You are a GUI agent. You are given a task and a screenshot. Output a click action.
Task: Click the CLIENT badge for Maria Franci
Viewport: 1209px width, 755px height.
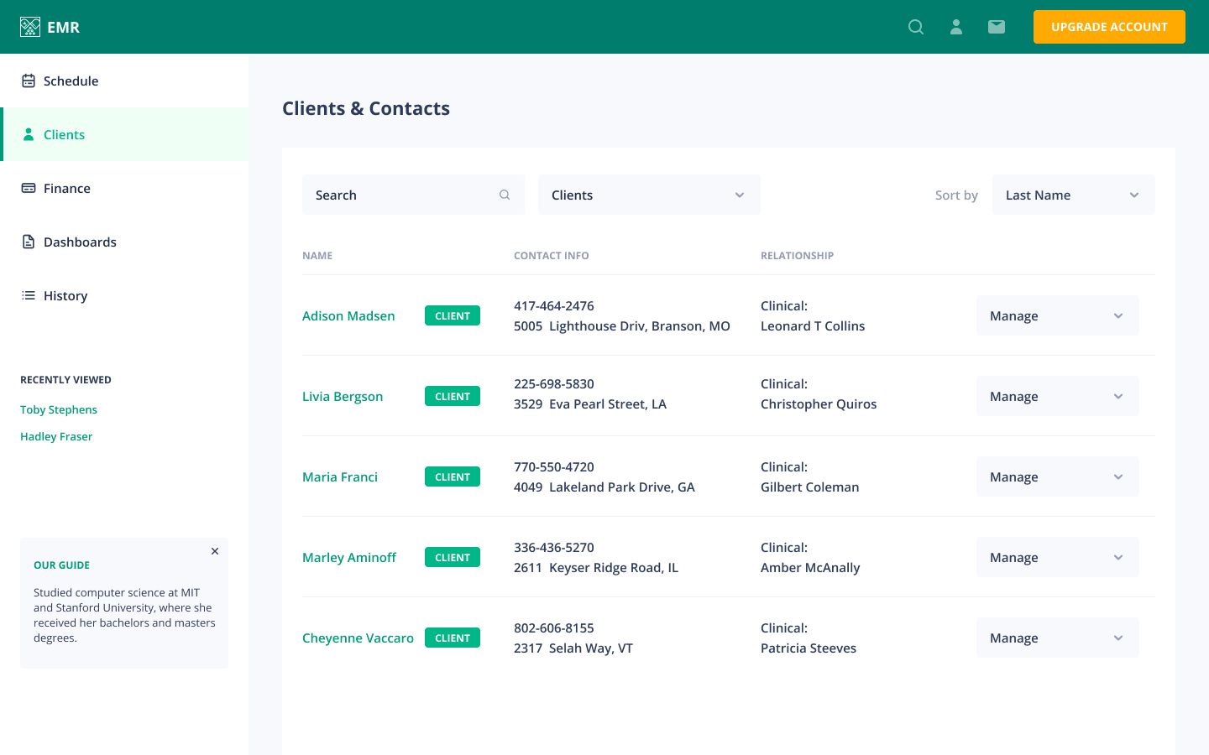[453, 476]
